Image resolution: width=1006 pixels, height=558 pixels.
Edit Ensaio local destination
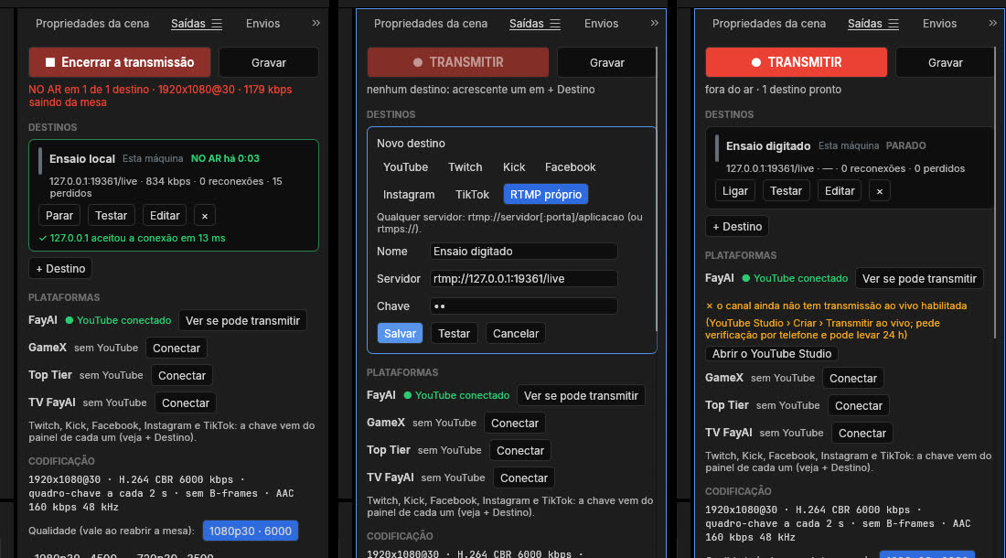pos(165,216)
